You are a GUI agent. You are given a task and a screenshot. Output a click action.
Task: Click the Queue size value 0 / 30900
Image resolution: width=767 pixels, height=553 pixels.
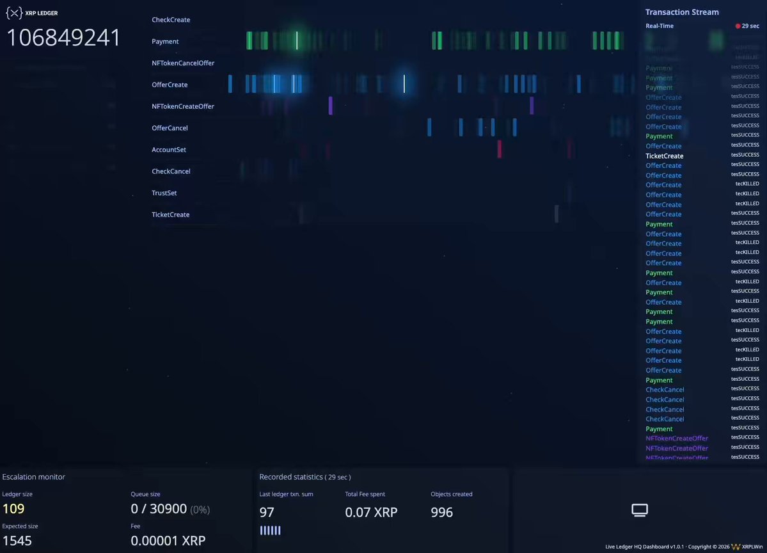(159, 509)
